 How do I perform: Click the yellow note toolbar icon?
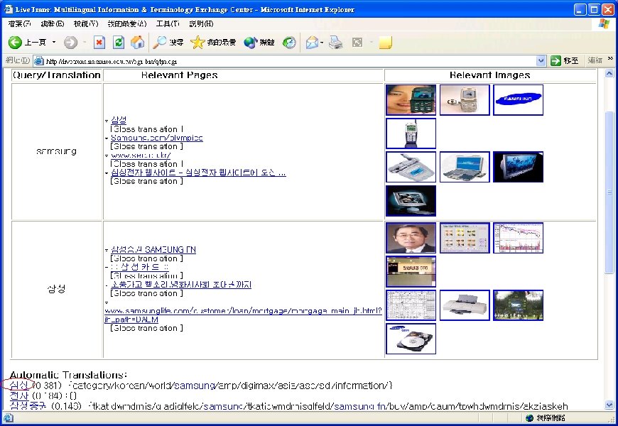point(386,43)
